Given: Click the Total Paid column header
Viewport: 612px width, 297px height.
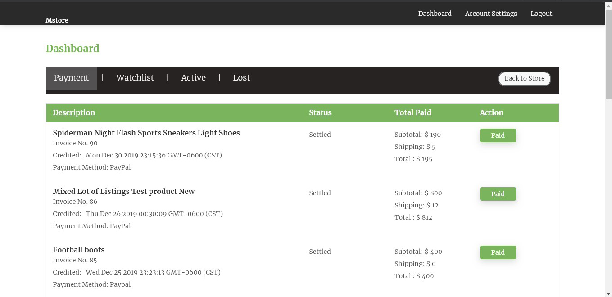Looking at the screenshot, I should pyautogui.click(x=413, y=112).
